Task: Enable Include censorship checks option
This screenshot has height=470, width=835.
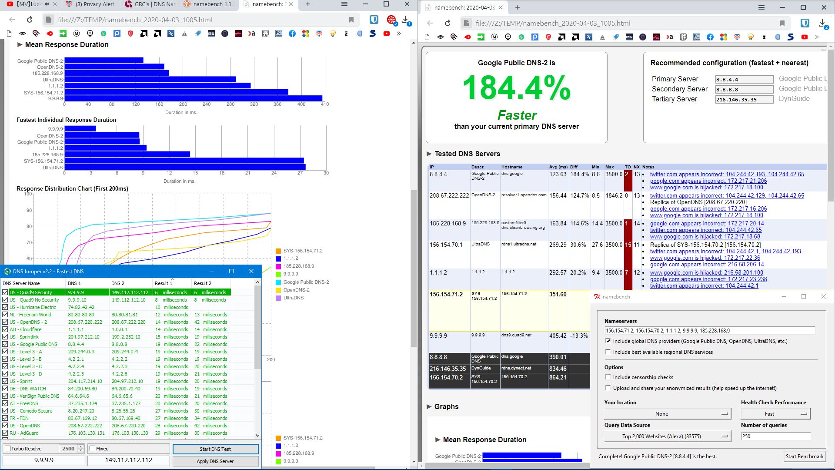Action: pyautogui.click(x=608, y=377)
